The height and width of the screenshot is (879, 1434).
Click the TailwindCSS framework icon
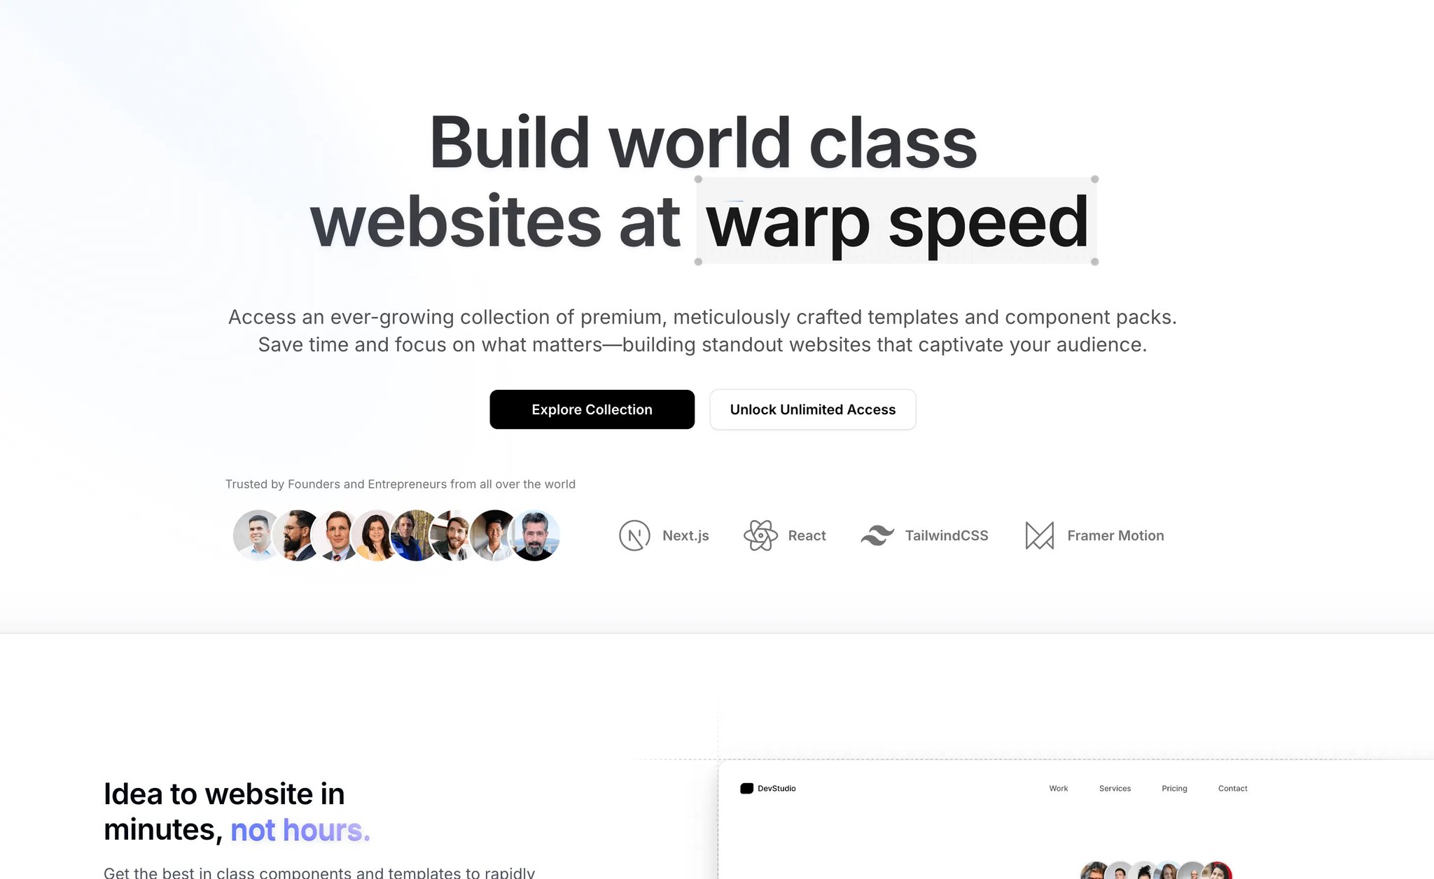[877, 535]
